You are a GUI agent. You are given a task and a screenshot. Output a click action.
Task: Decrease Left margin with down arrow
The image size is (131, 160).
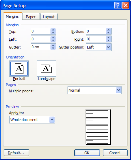(x=53, y=40)
